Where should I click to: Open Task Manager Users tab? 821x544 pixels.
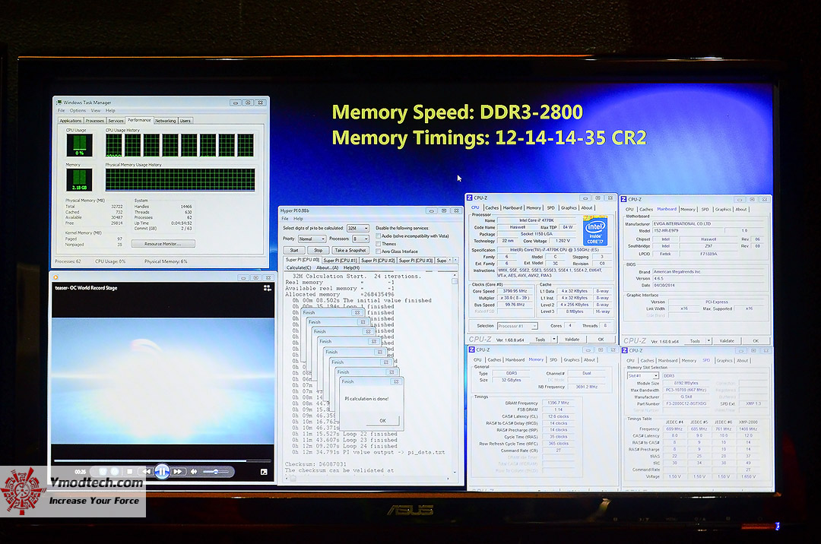tap(185, 121)
